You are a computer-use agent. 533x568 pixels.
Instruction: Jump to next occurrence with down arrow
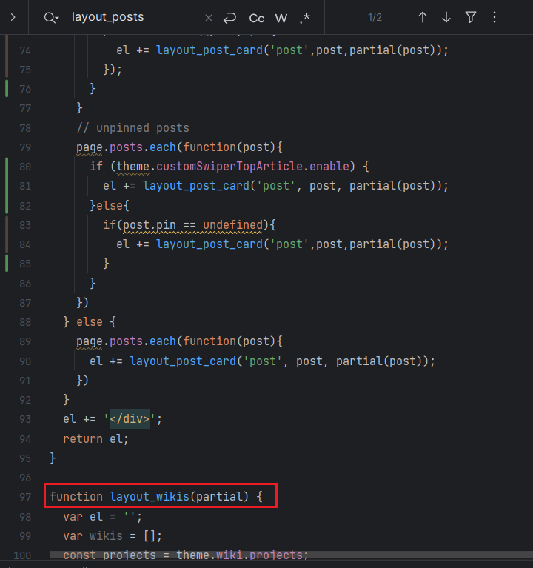[x=446, y=17]
